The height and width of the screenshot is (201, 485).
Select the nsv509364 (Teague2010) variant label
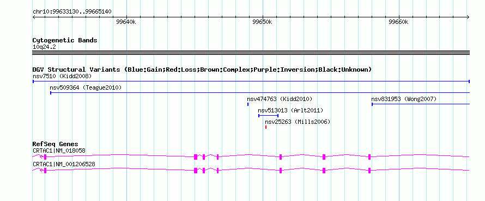click(x=86, y=88)
